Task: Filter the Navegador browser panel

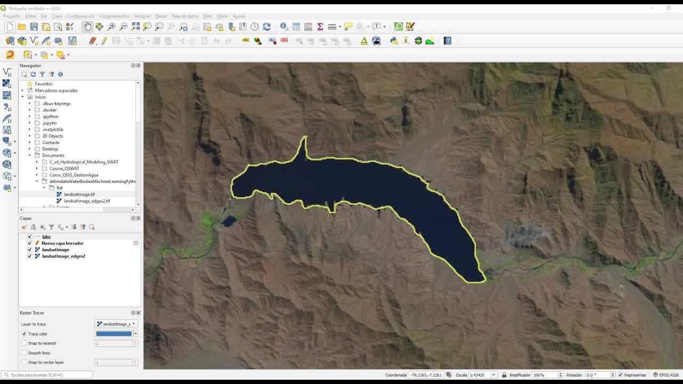Action: coord(42,75)
